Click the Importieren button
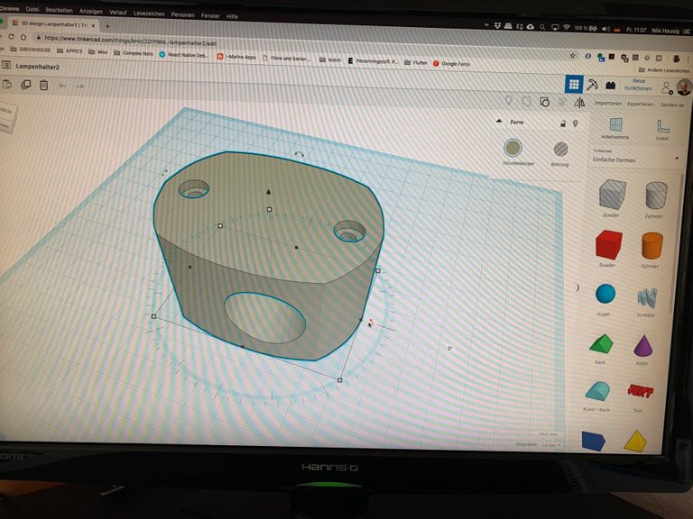693x519 pixels. point(608,104)
